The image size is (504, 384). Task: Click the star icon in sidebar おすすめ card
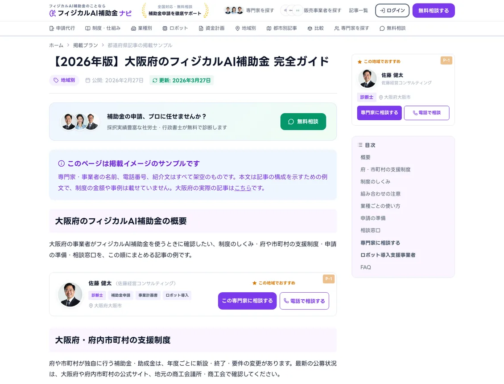click(359, 61)
